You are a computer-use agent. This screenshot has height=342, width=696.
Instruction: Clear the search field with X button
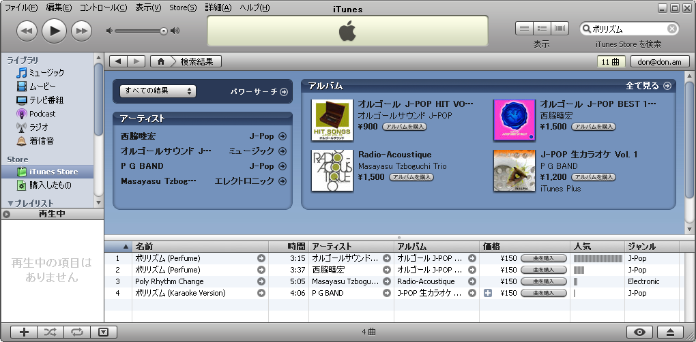[672, 29]
